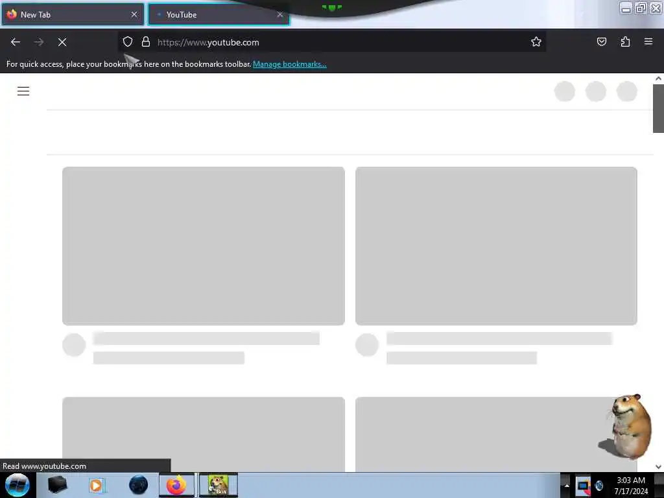Click the scroll-down arrow of the page
664x498 pixels.
658,467
